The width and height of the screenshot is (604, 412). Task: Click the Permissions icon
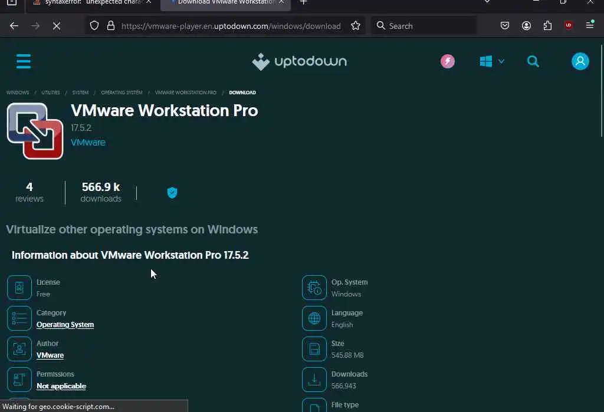(19, 380)
